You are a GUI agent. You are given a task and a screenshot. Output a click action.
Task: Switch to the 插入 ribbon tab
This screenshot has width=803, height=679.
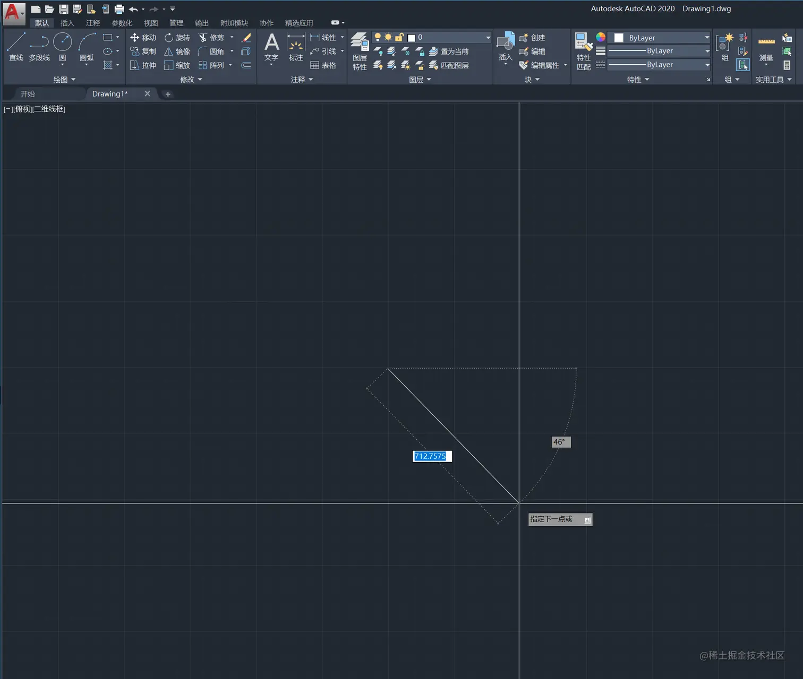[67, 23]
